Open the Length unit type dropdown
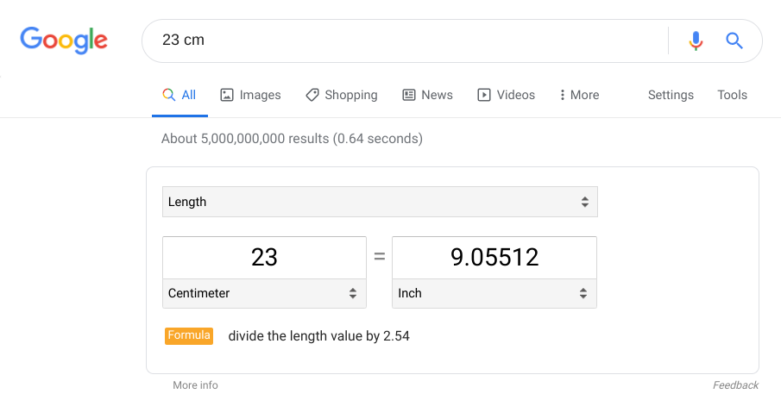The image size is (781, 400). click(380, 202)
